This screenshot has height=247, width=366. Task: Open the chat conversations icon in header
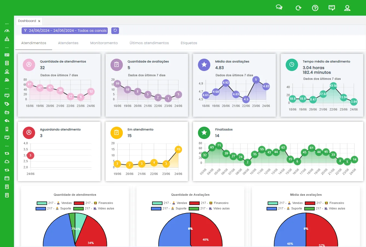tap(279, 7)
